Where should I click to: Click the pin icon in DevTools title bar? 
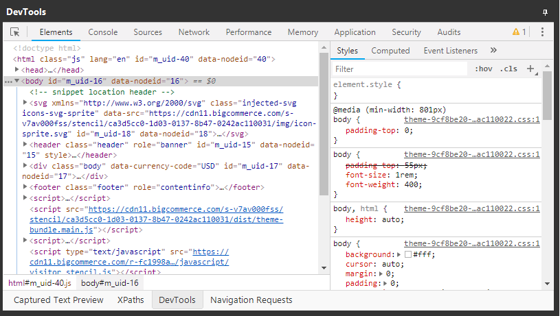tap(545, 13)
